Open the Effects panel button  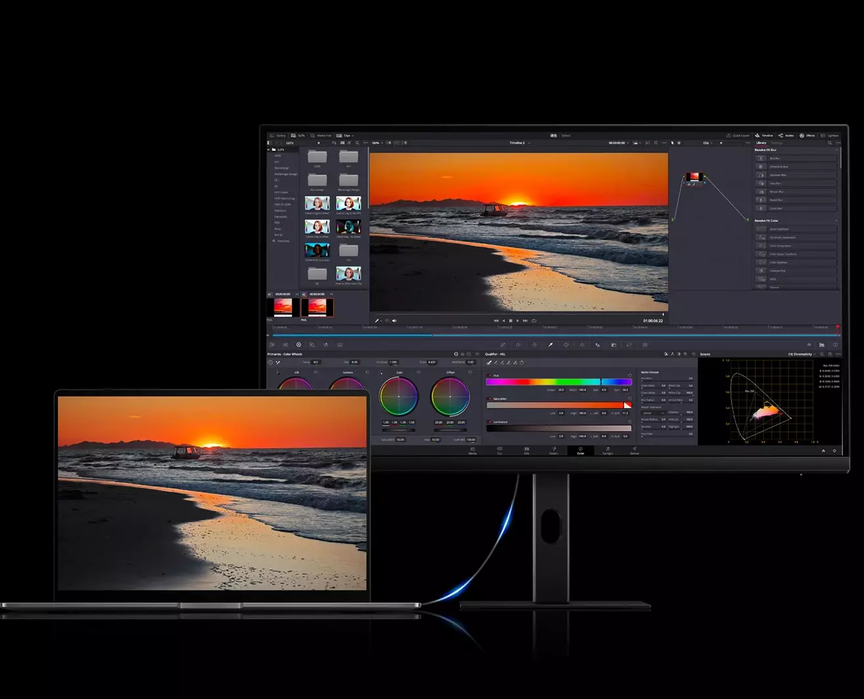coord(807,135)
